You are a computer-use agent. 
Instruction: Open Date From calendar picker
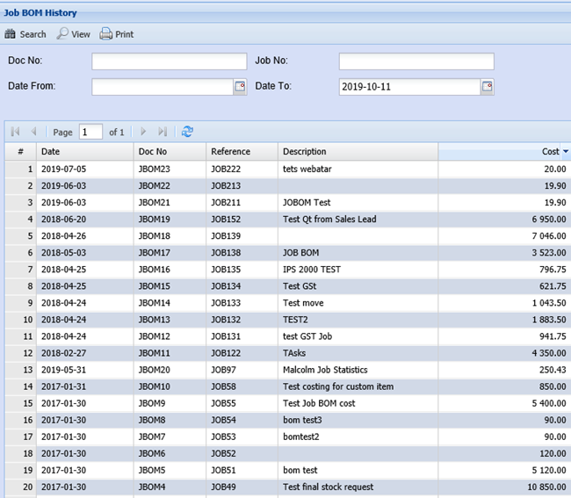point(239,86)
